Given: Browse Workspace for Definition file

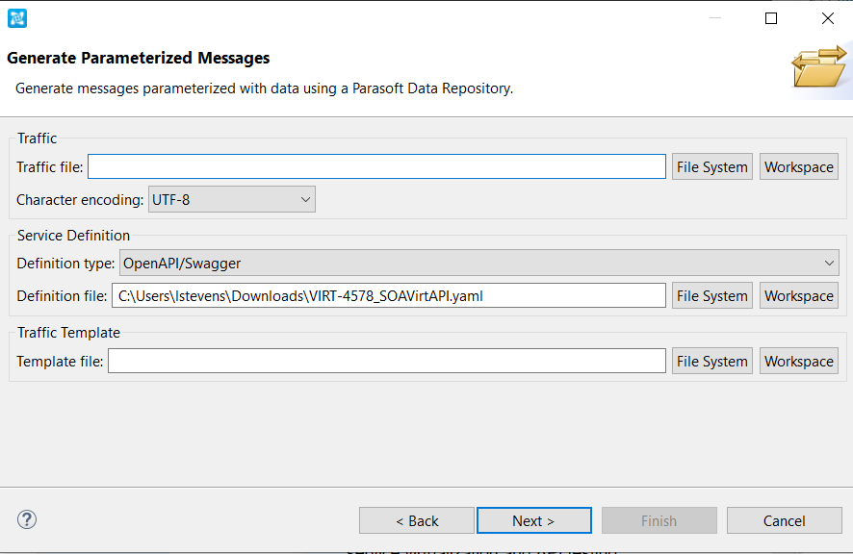Looking at the screenshot, I should pos(798,296).
